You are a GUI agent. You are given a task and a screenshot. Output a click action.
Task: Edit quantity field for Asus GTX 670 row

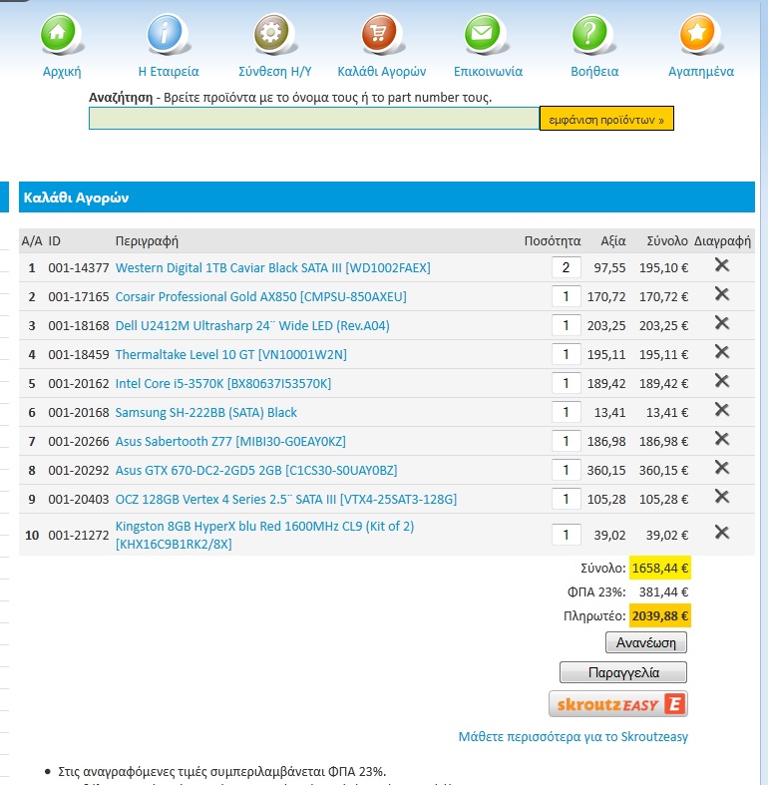[x=567, y=470]
